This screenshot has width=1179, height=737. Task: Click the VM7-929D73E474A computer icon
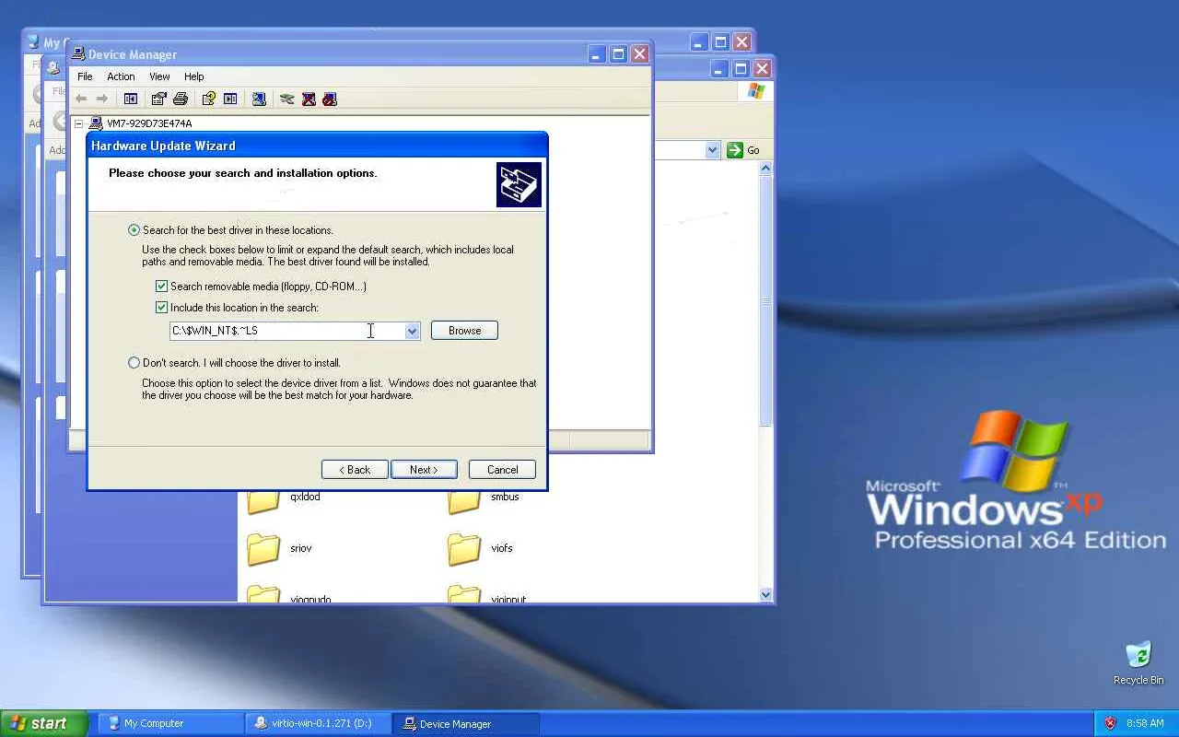tap(96, 123)
